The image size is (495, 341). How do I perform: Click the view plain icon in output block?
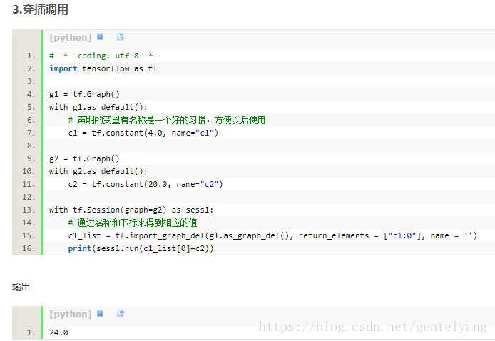(x=100, y=313)
